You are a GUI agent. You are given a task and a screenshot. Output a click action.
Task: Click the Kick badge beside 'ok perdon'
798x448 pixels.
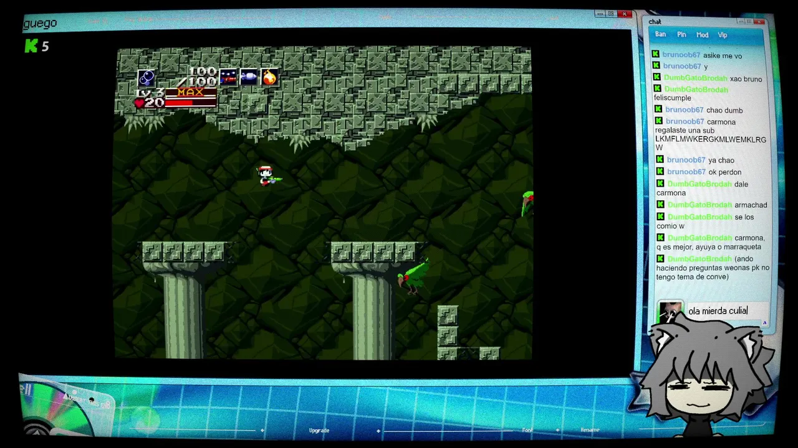(660, 171)
